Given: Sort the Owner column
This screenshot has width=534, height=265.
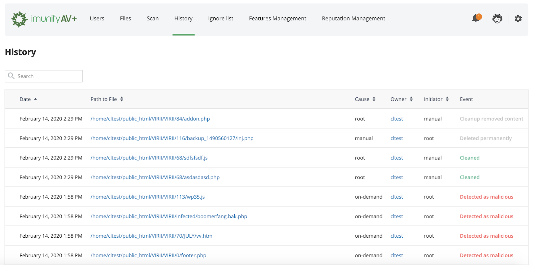Looking at the screenshot, I should click(412, 99).
